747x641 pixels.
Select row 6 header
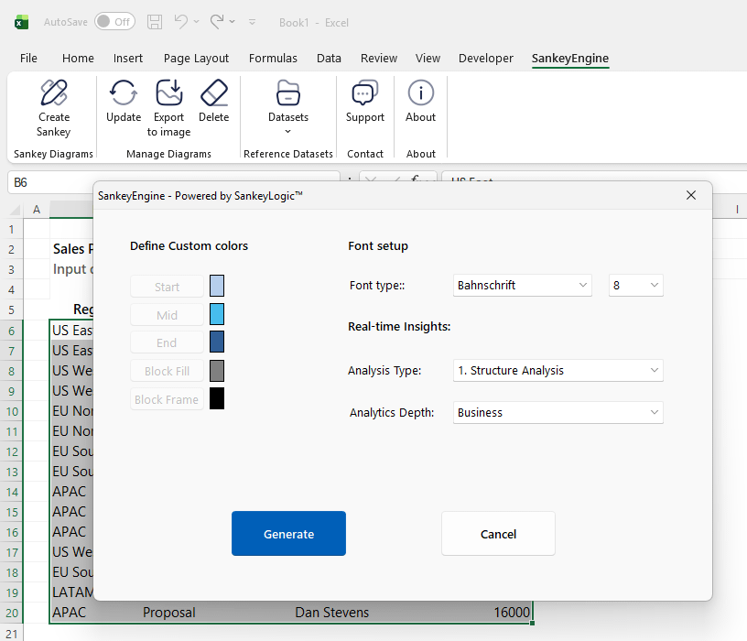coord(12,331)
